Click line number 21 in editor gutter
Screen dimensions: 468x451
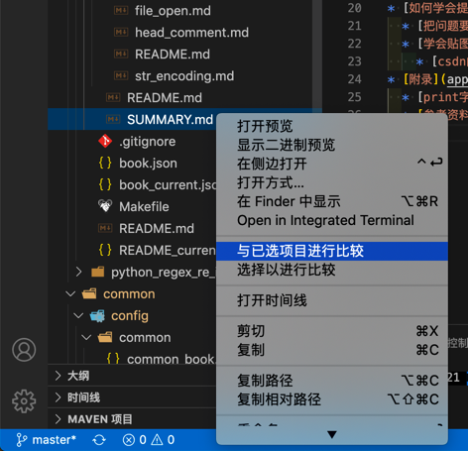point(354,26)
